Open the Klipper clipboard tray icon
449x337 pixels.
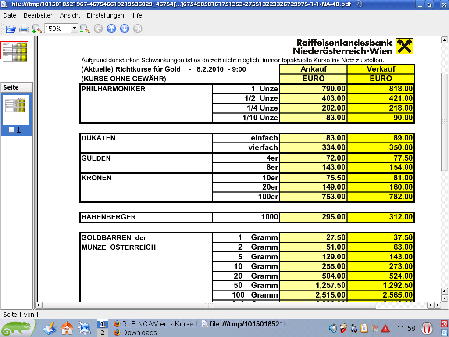click(364, 328)
